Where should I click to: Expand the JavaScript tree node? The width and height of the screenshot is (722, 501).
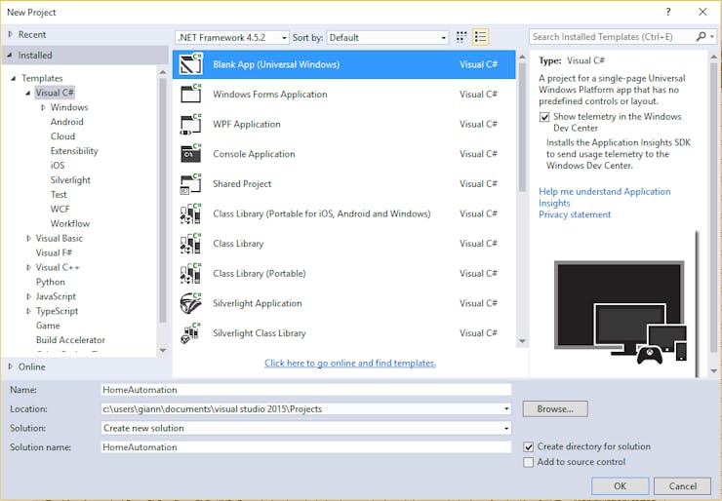coord(28,296)
